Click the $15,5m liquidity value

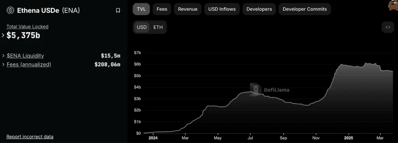110,56
